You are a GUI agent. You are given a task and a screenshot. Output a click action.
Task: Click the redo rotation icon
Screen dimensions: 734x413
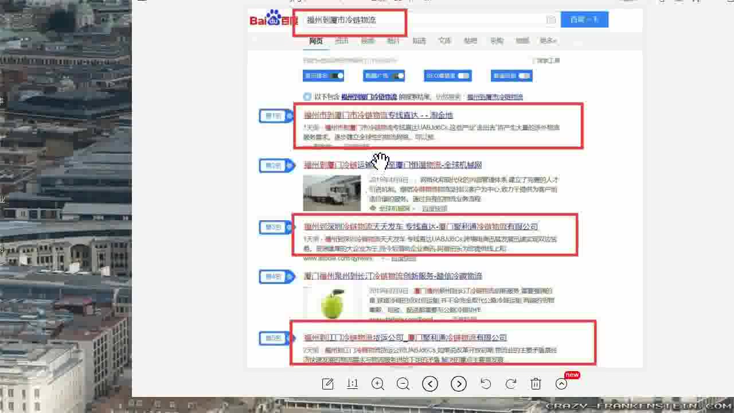click(x=510, y=384)
